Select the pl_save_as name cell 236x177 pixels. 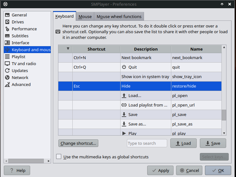click(x=196, y=124)
